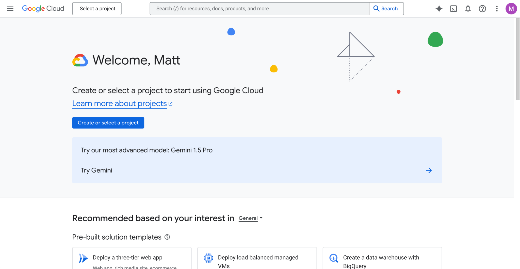Open Gemini AI assistant sparkle icon

tap(439, 9)
